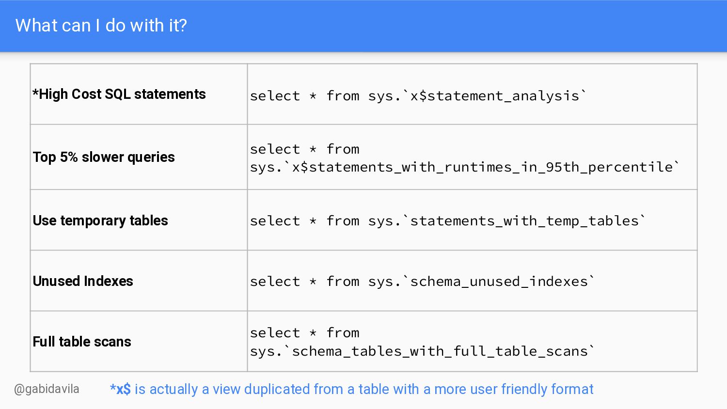Click the asterisk before 'High Cost'
Viewport: 727px width, 409px height.
pos(35,92)
